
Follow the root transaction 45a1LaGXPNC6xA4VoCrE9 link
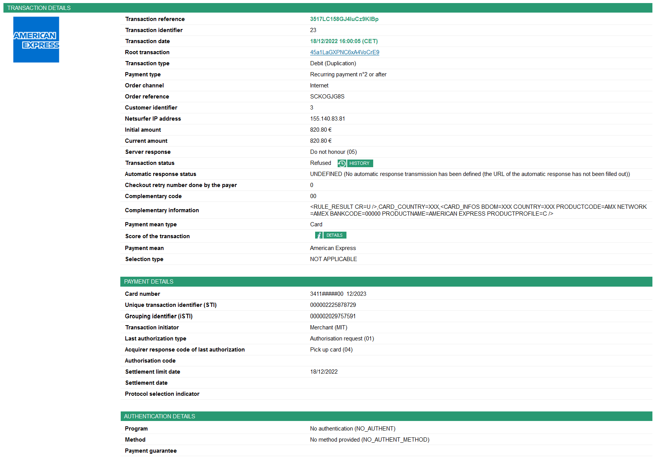345,52
